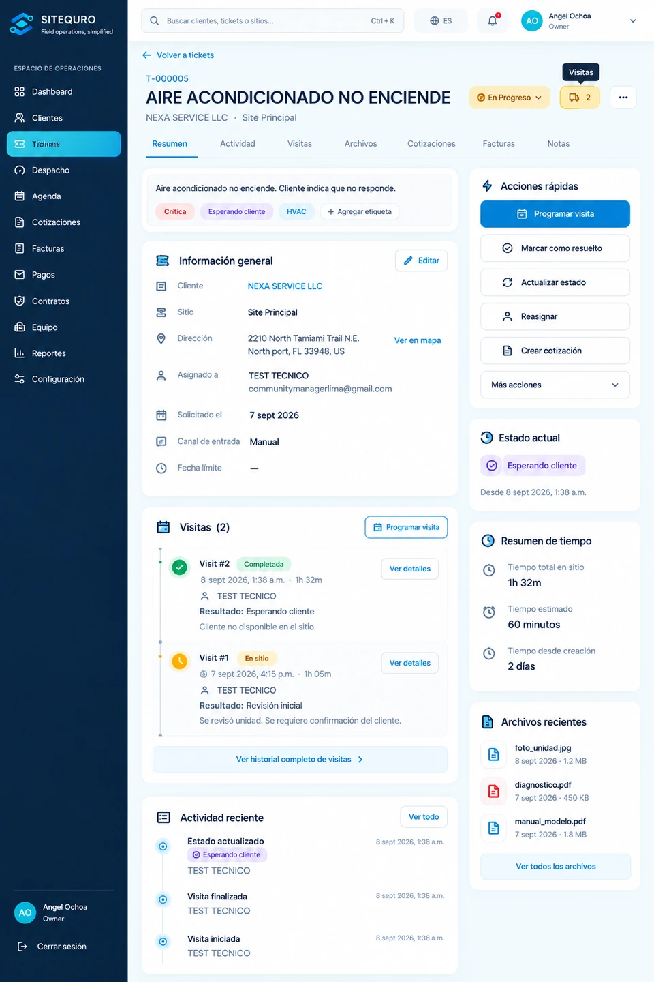654x982 pixels.
Task: Click Editar in Información general
Action: [421, 261]
